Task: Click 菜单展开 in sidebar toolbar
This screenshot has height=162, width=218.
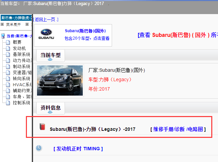Action: [13, 25]
